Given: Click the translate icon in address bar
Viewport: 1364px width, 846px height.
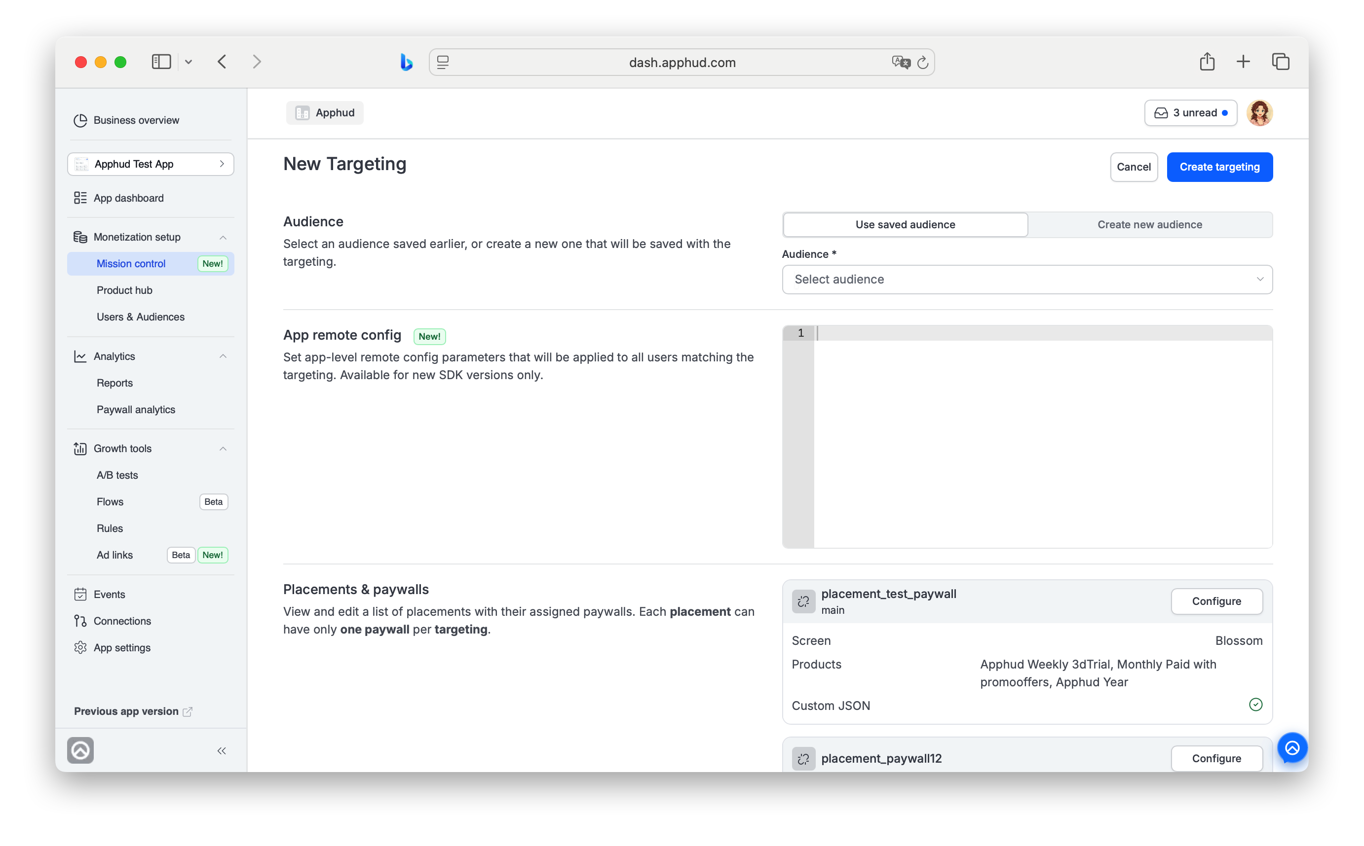Looking at the screenshot, I should click(901, 62).
